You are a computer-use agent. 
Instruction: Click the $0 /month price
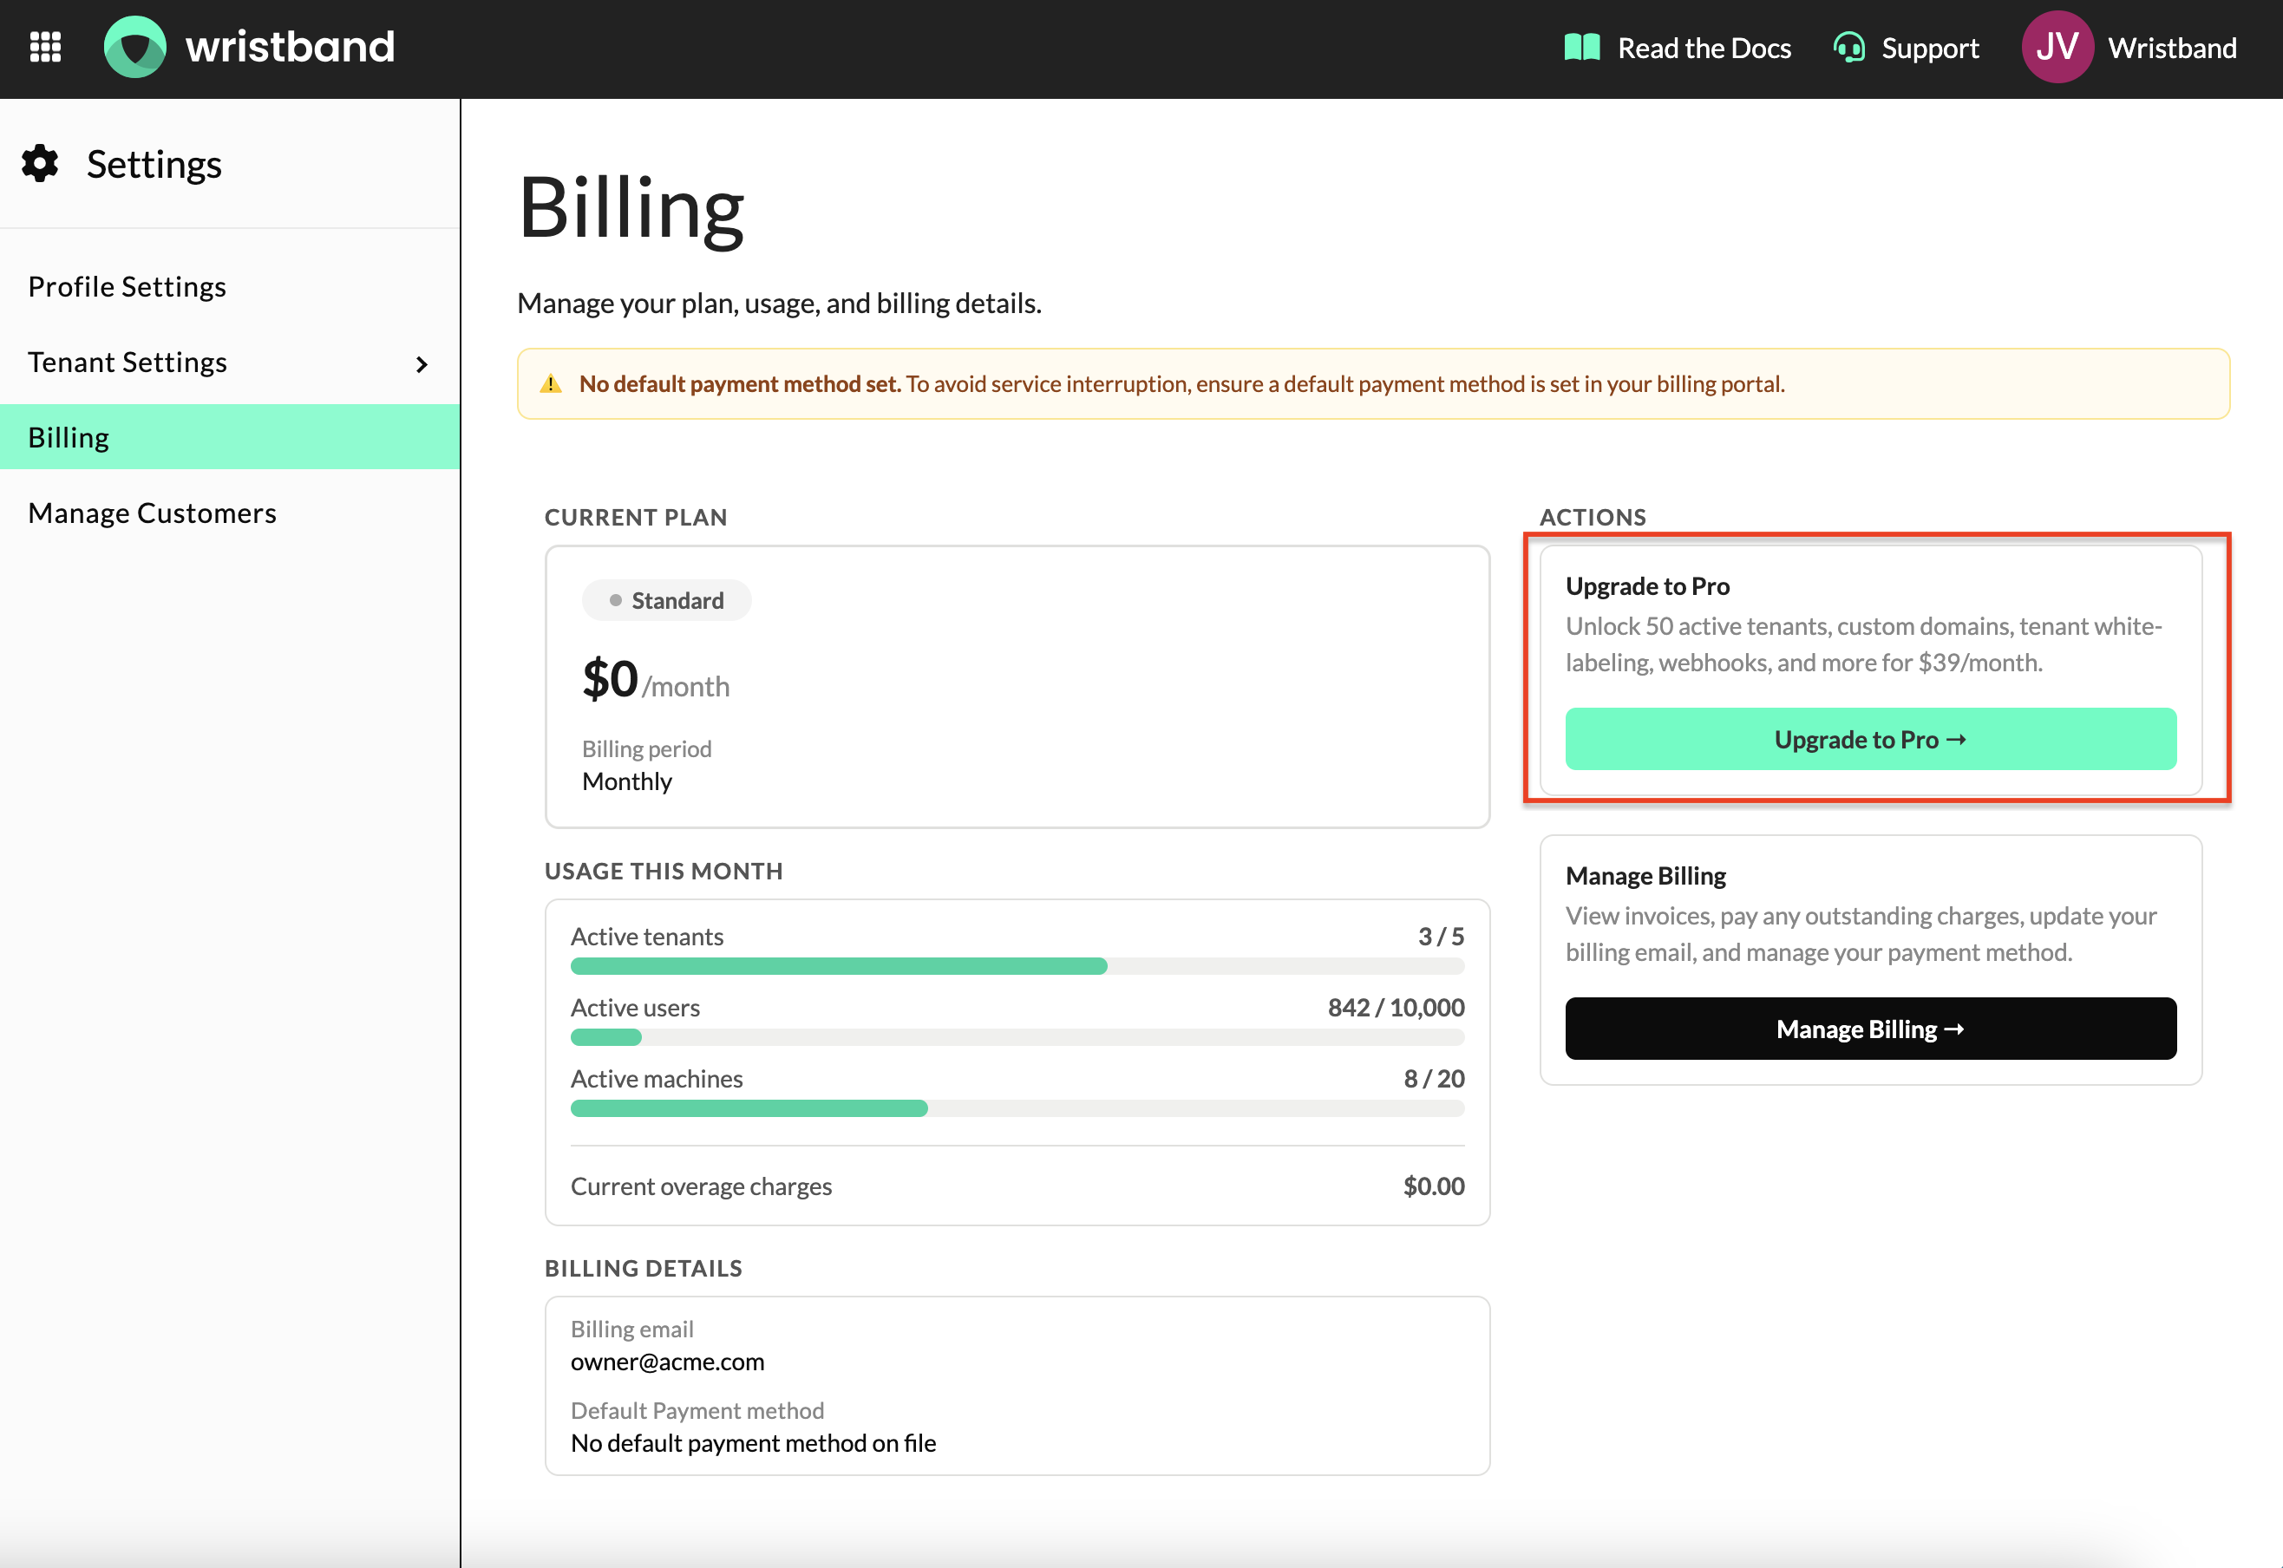tap(655, 679)
